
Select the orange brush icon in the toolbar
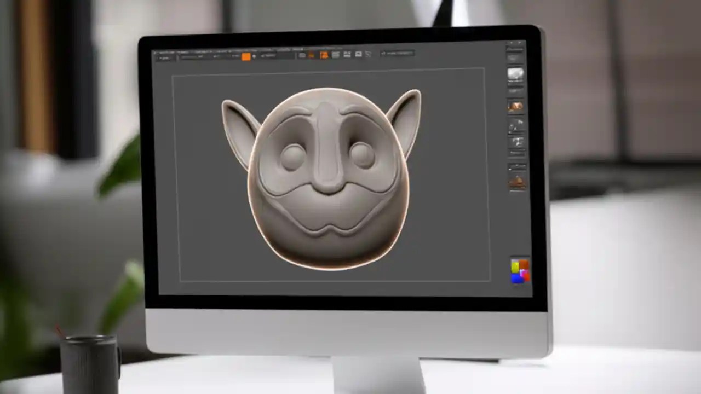(246, 55)
